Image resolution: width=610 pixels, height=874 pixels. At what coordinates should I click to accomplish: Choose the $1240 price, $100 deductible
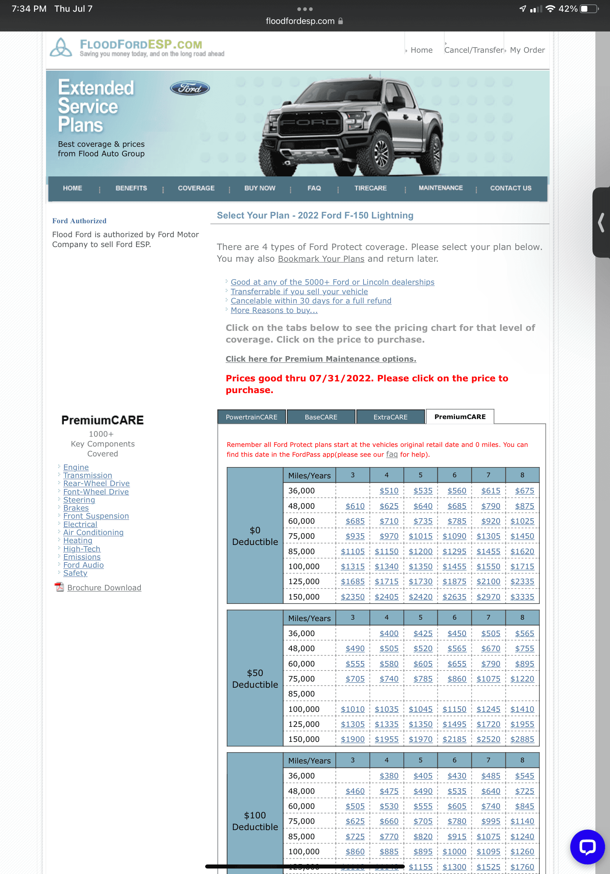tap(522, 836)
